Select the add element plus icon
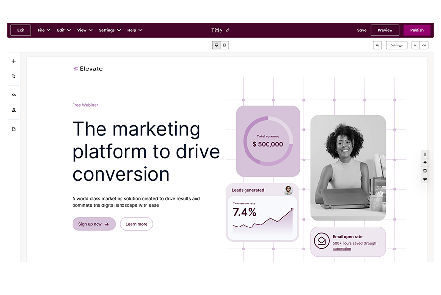 [x=13, y=61]
